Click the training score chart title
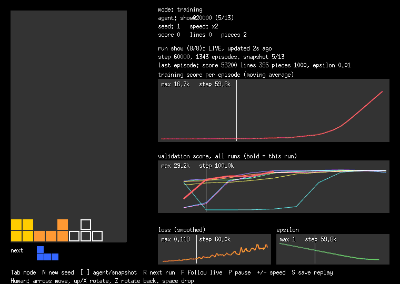 226,75
